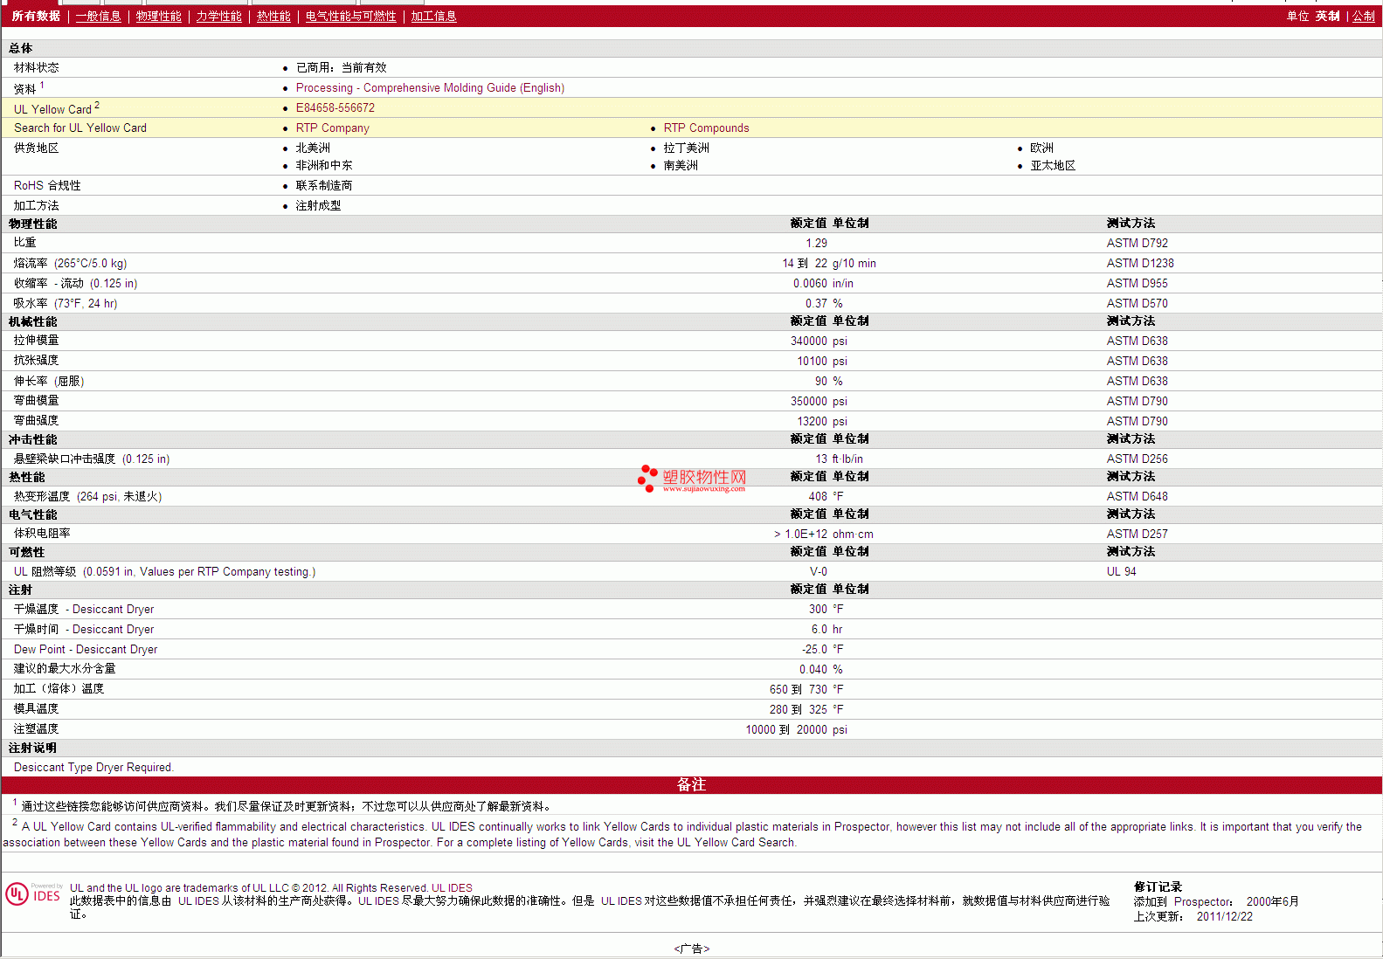
Task: Select 英制 units option
Action: tap(1327, 16)
